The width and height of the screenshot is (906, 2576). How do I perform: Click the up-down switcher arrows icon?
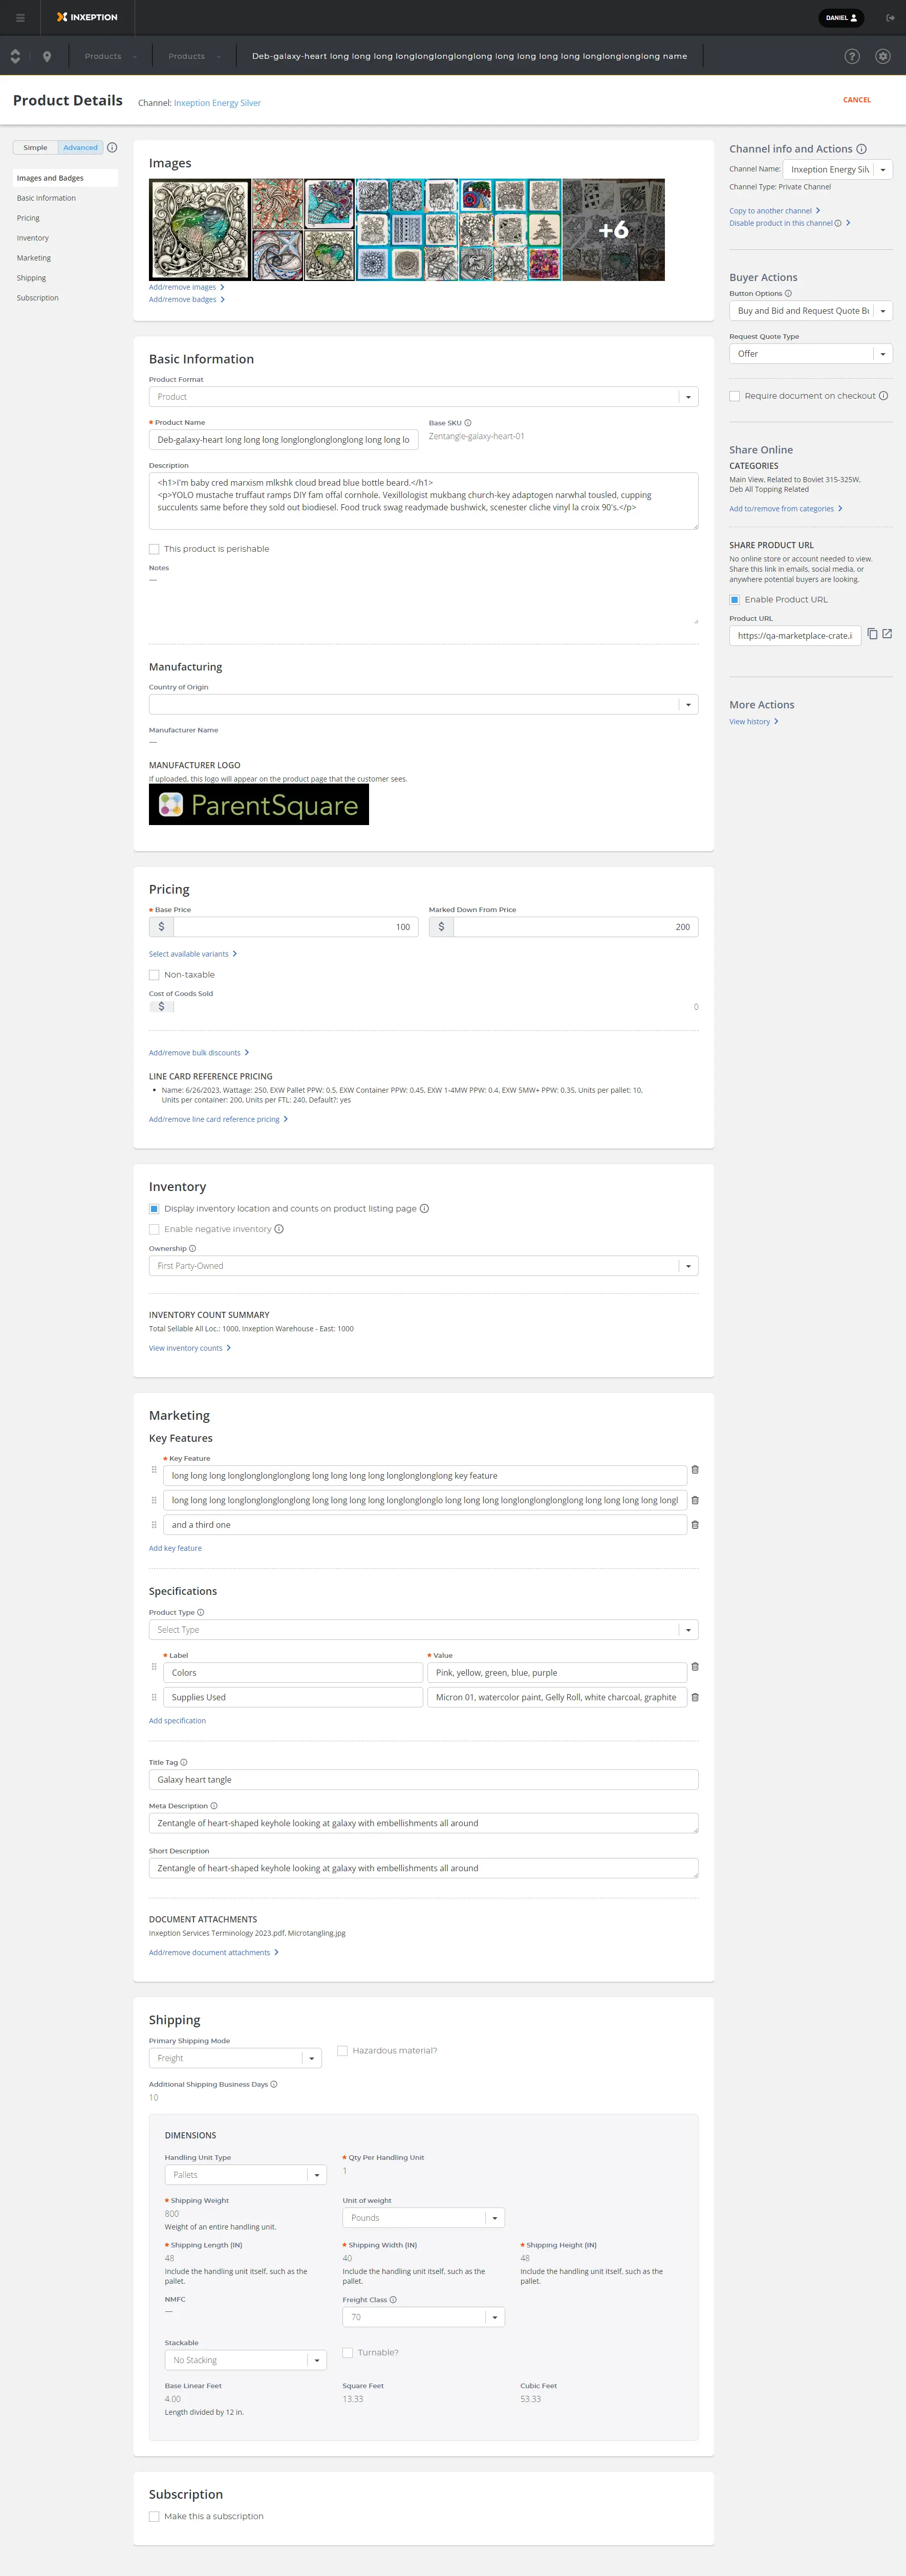[15, 56]
